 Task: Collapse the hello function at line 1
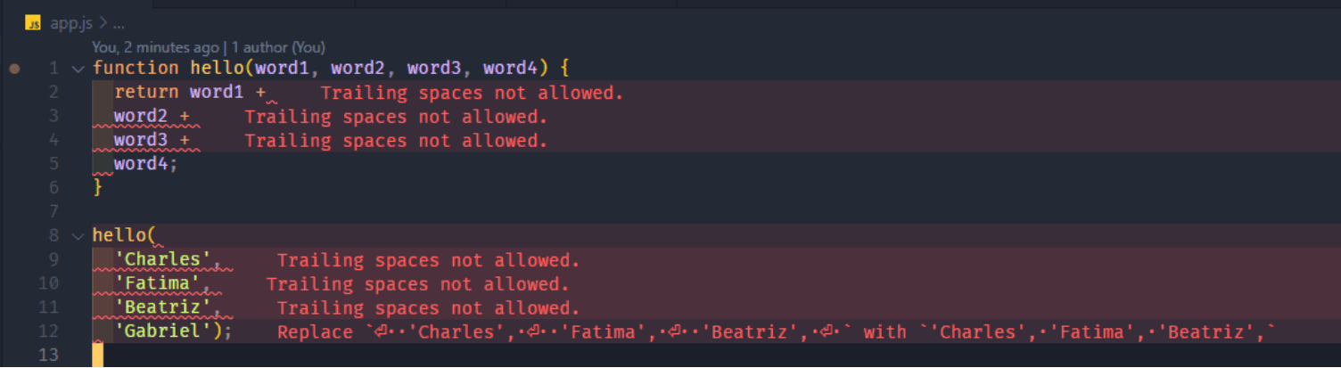click(78, 69)
